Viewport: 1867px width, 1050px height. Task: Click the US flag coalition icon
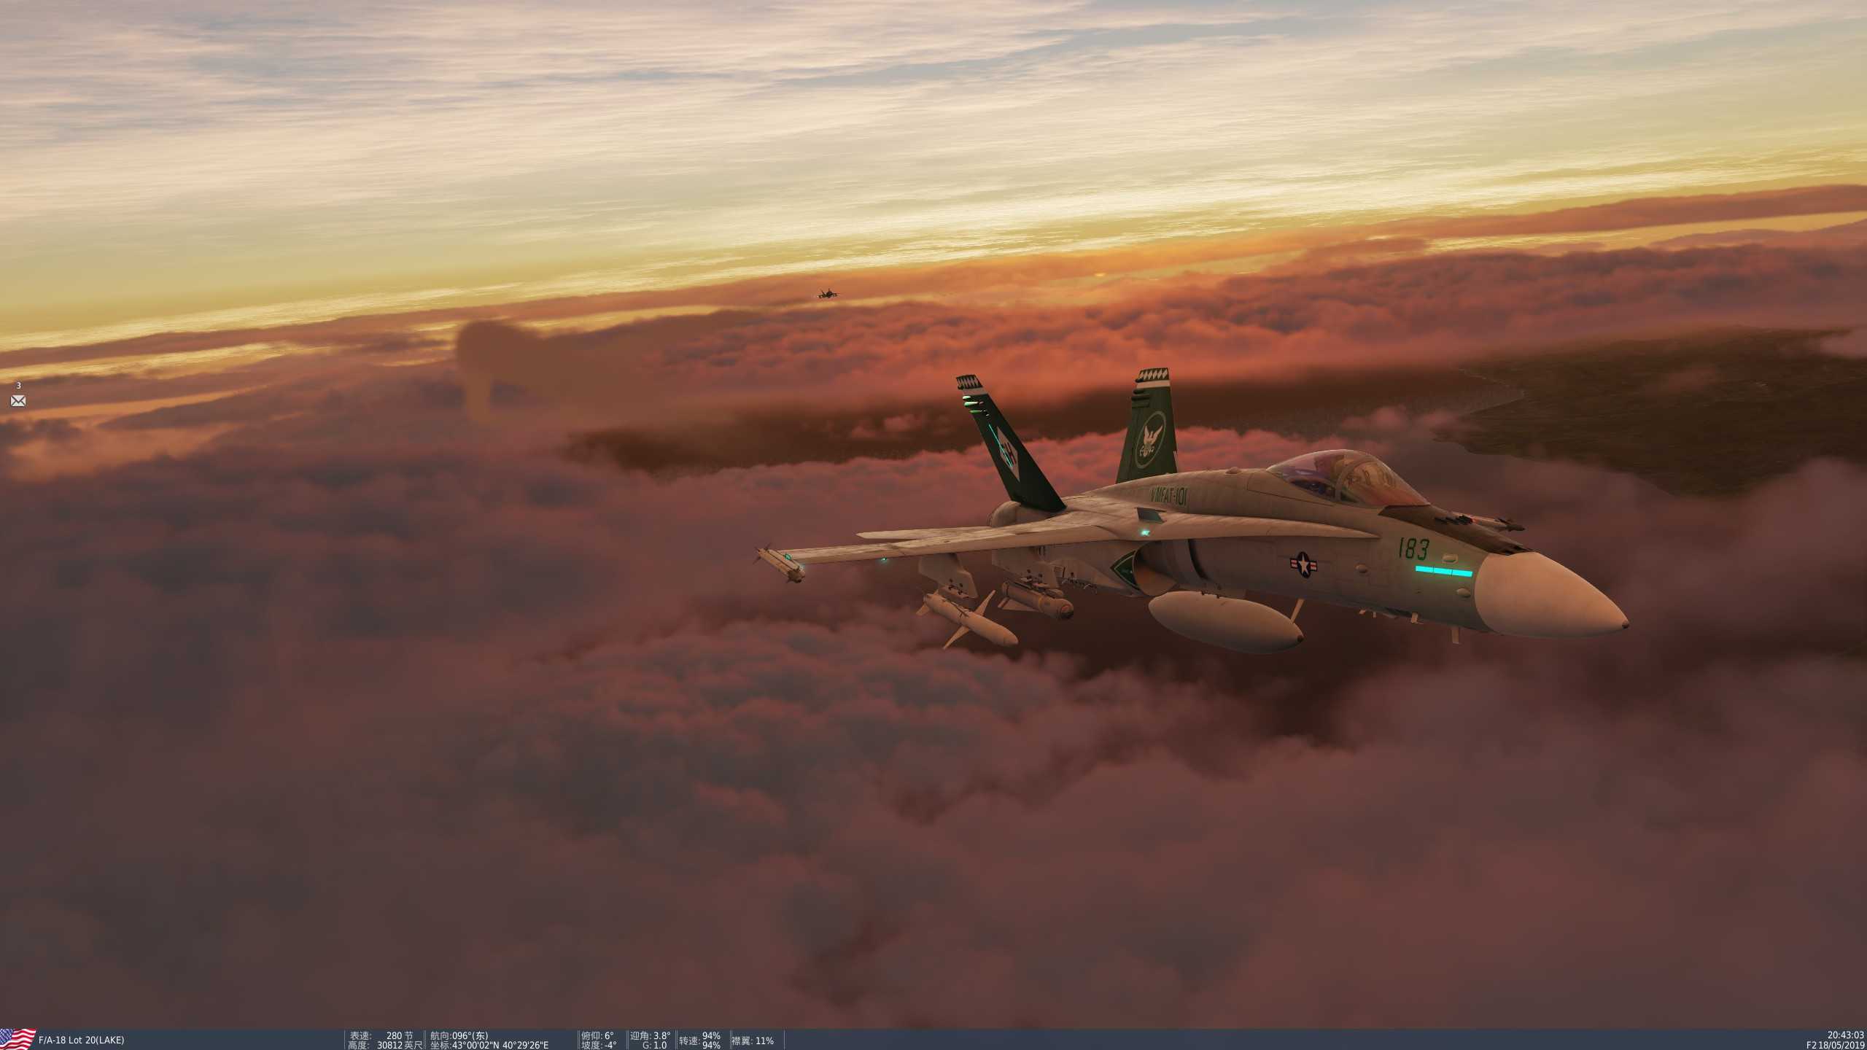click(x=18, y=1039)
